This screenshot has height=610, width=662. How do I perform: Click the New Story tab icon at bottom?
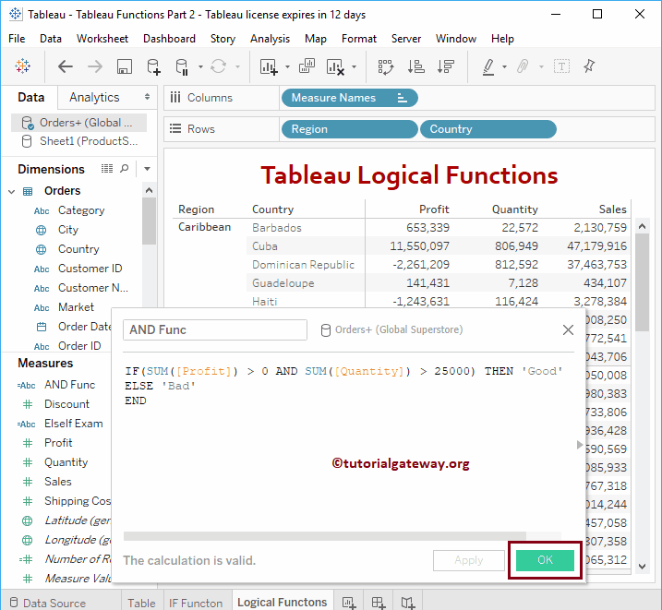pyautogui.click(x=408, y=603)
